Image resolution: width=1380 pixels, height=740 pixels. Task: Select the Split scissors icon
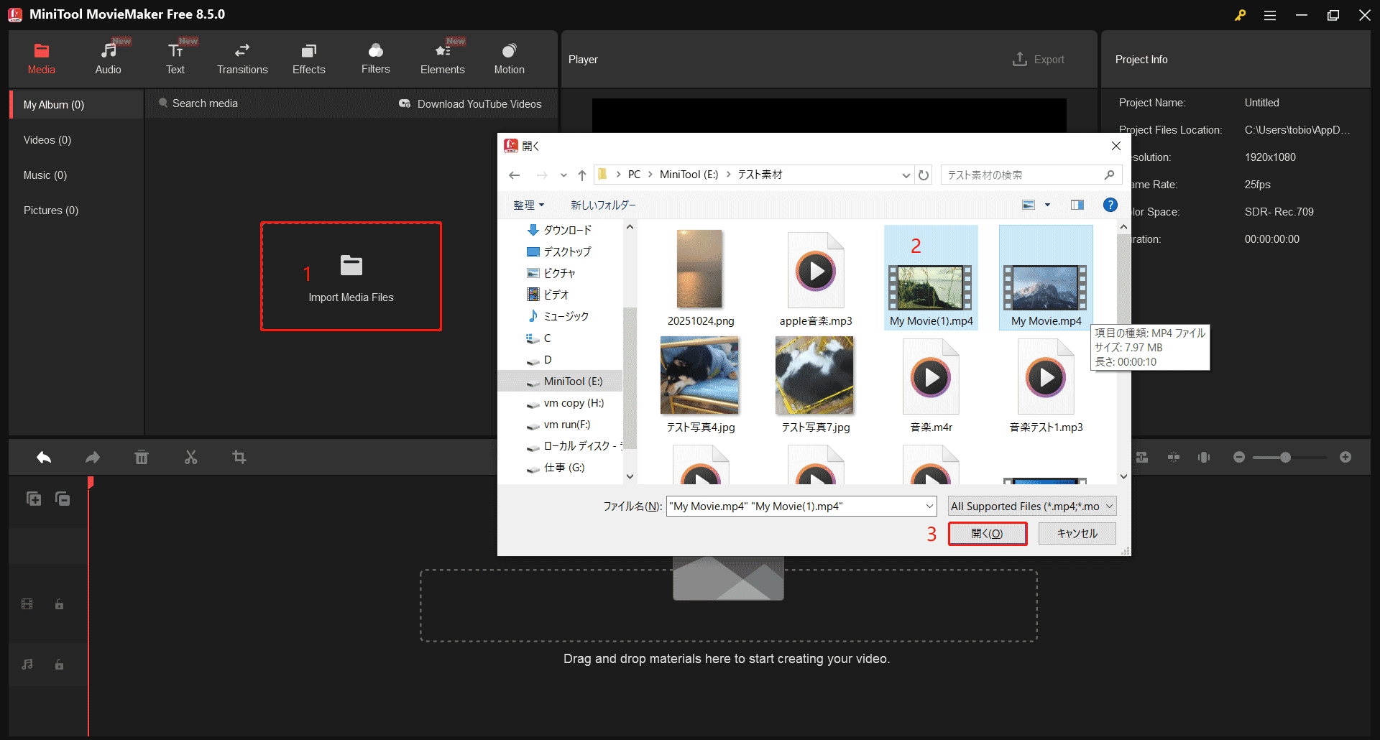pos(190,457)
